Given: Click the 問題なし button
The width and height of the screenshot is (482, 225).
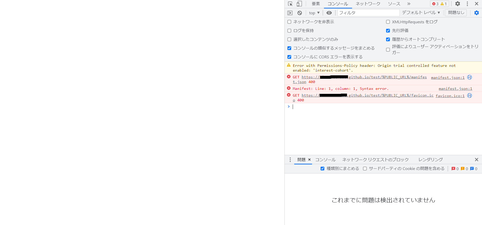Looking at the screenshot, I should (456, 13).
